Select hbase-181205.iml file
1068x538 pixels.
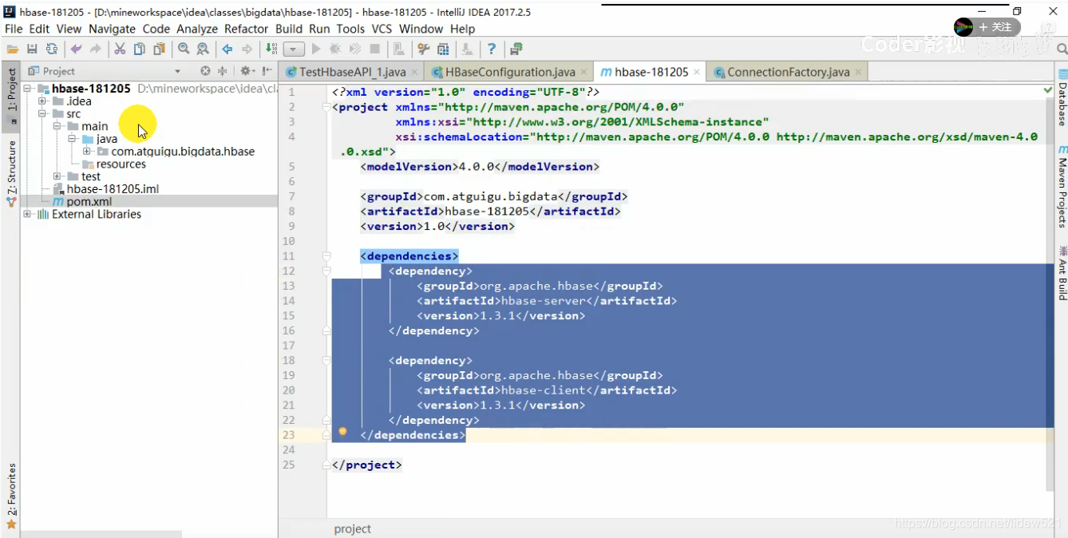tap(113, 189)
